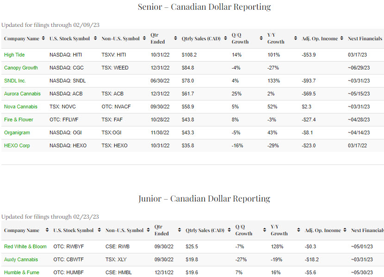Sort Junior table by Qtrly Sales arrows
This screenshot has height=277, width=384.
click(229, 230)
